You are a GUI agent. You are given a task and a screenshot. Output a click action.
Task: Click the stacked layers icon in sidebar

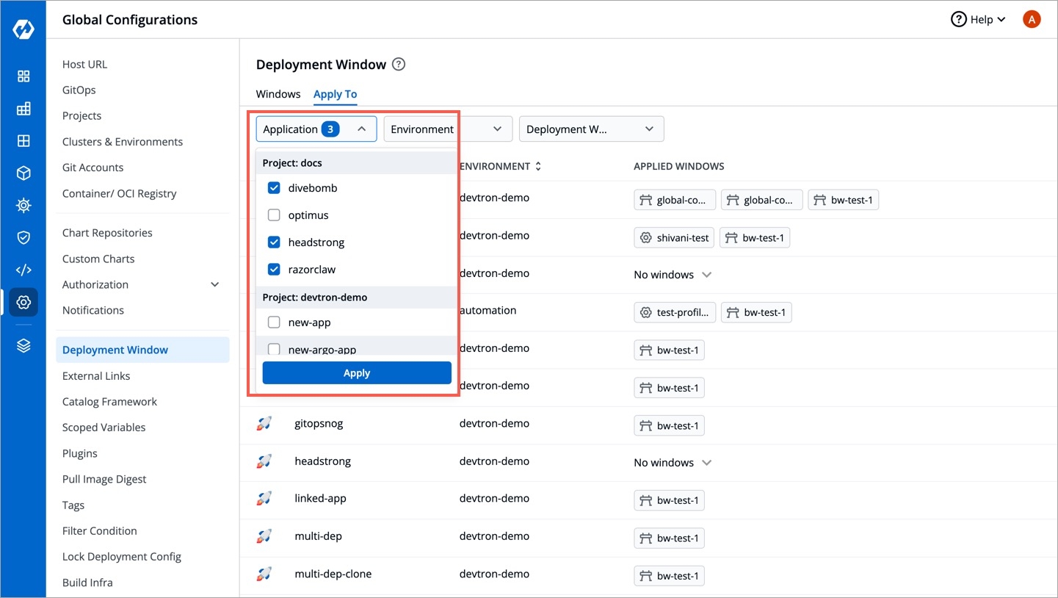point(23,346)
